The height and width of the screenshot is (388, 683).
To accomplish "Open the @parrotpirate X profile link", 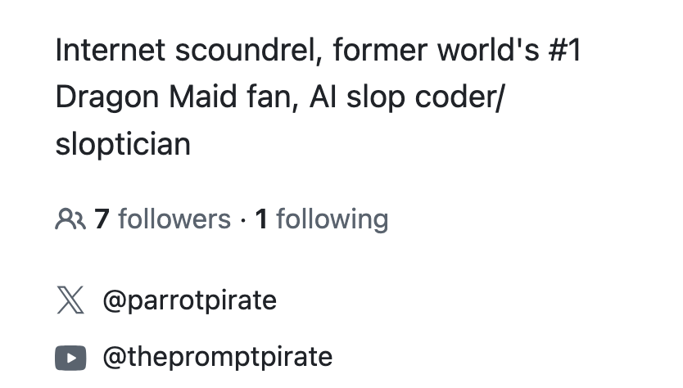I will coord(189,300).
